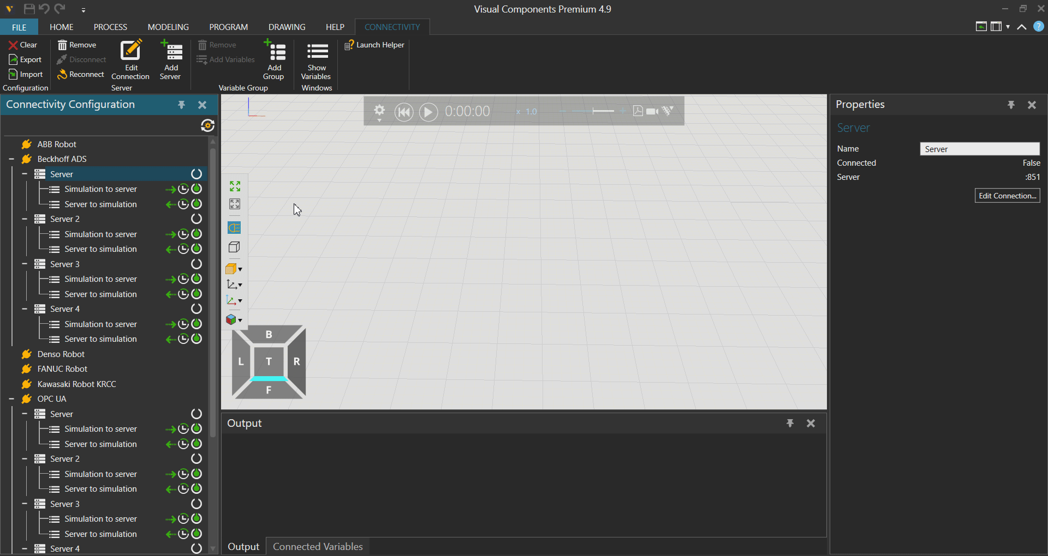
Task: Click inside the Name field showing Server
Action: coord(979,148)
